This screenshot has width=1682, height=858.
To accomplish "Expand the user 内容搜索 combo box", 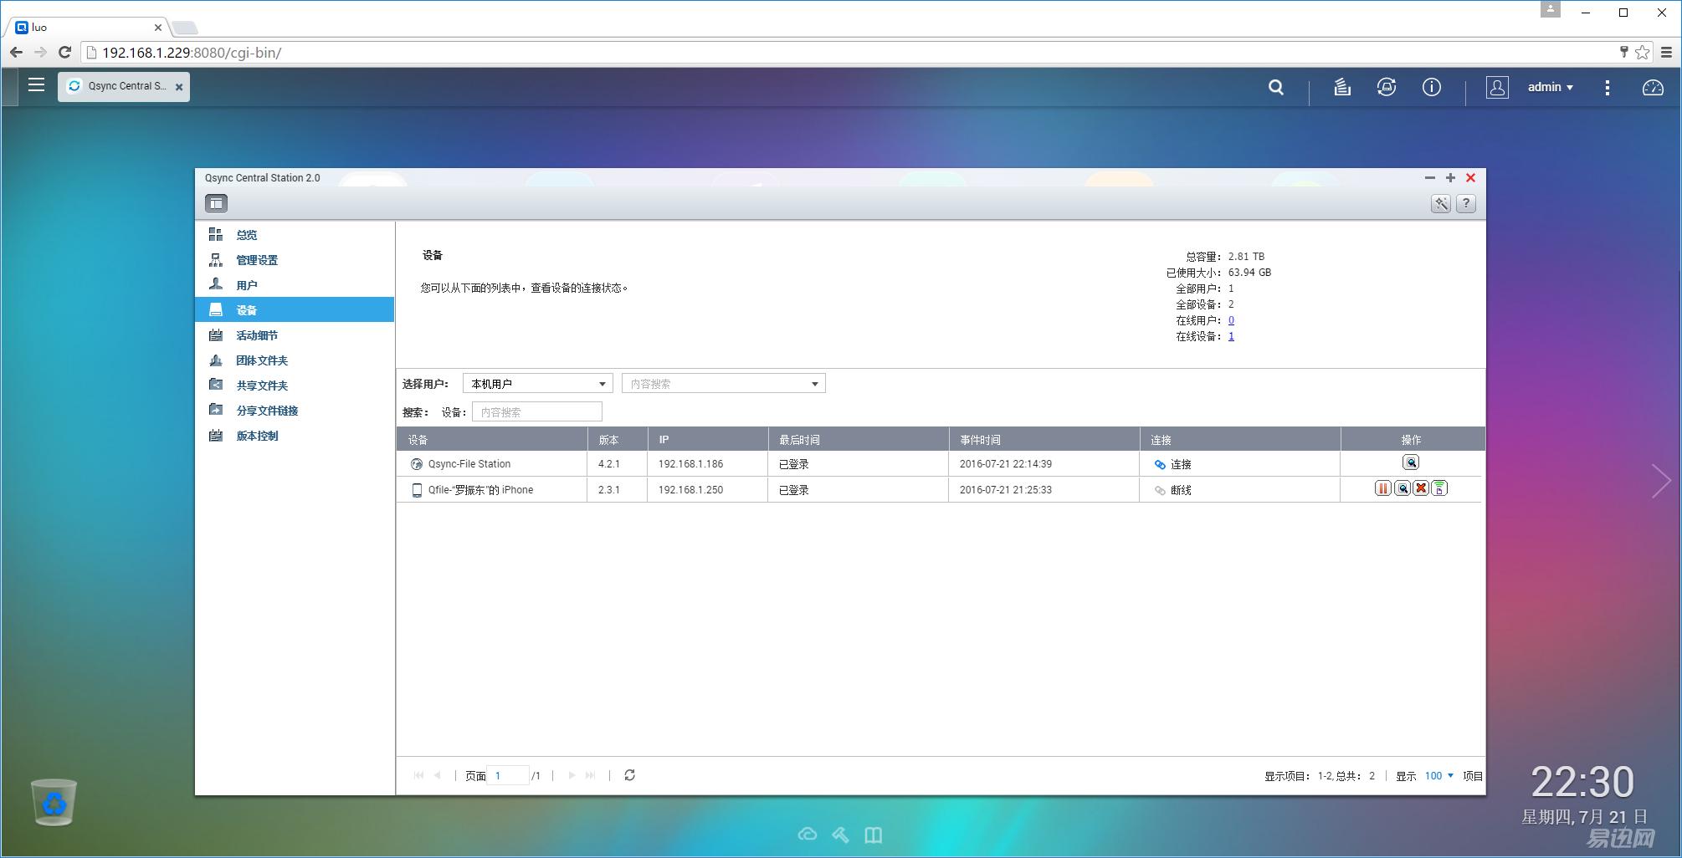I will tap(724, 384).
